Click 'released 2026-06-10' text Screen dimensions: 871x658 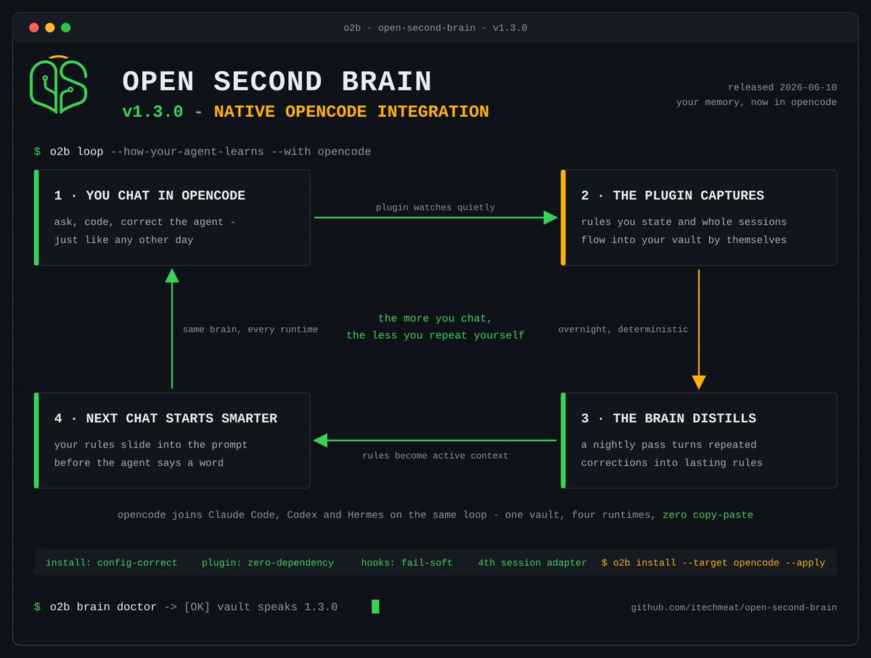point(782,87)
